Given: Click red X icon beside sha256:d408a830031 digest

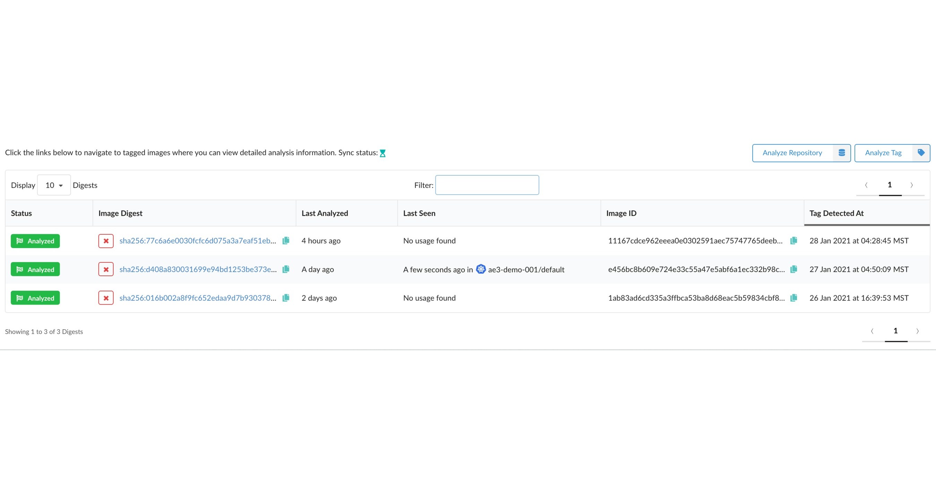Looking at the screenshot, I should (106, 270).
